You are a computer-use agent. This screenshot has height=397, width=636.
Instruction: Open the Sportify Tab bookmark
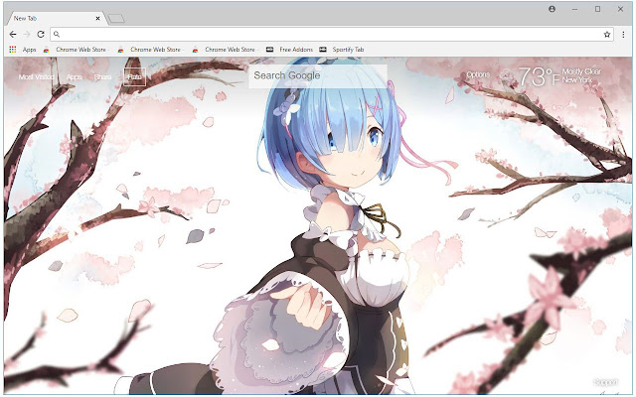[342, 50]
